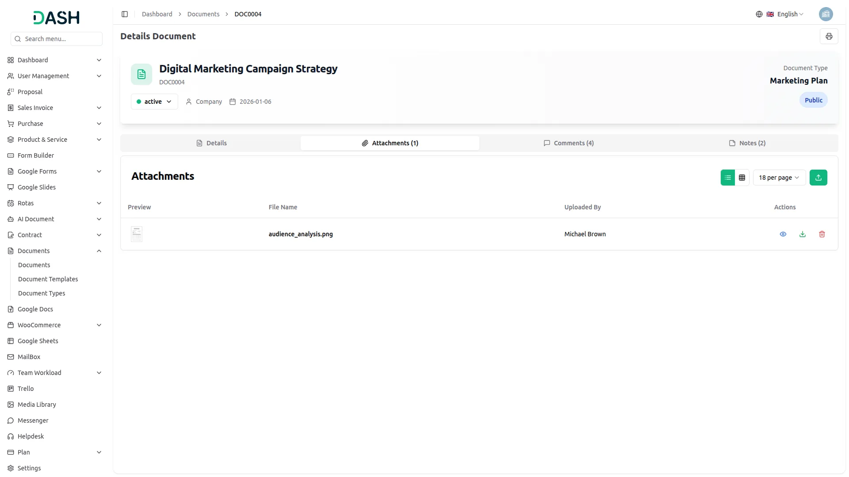Open the print icon in the top right
The height and width of the screenshot is (477, 849).
(829, 36)
